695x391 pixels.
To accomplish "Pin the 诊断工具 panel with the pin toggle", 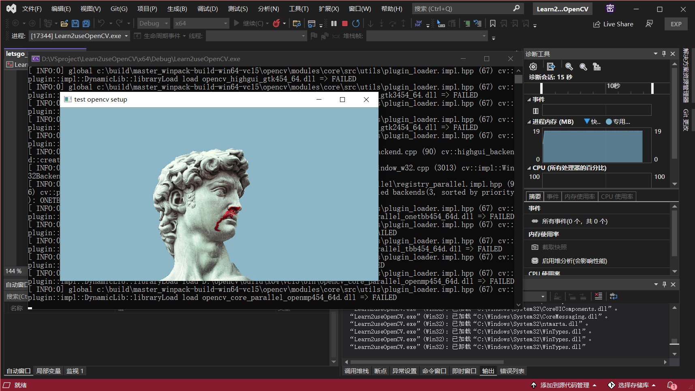I will coord(663,53).
